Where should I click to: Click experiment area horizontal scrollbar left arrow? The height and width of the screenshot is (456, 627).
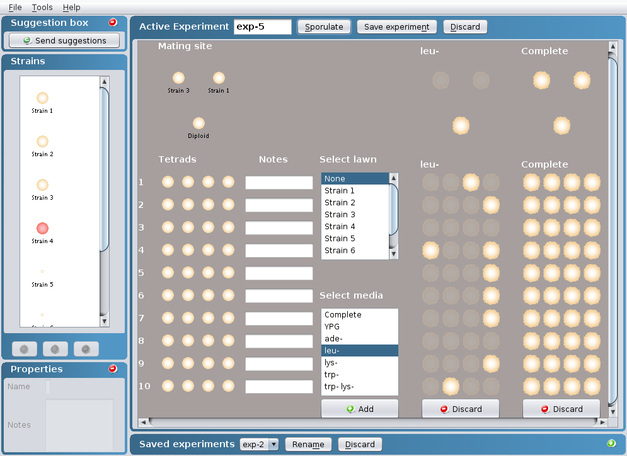click(x=143, y=422)
